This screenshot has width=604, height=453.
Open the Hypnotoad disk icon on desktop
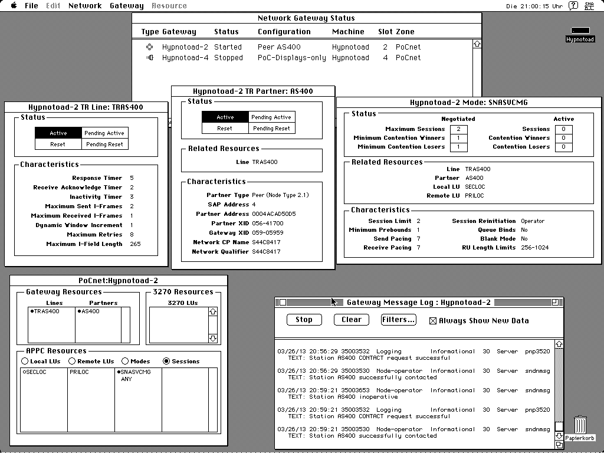click(580, 34)
